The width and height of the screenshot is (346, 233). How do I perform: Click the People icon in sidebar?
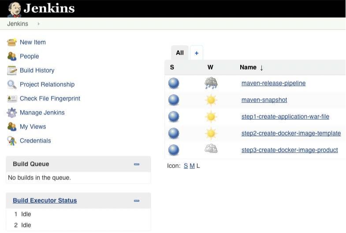pyautogui.click(x=12, y=56)
